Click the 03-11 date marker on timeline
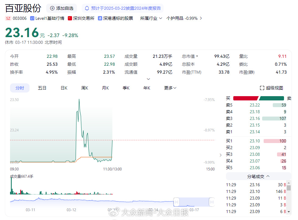The width and height of the screenshot is (298, 220). (x=30, y=210)
